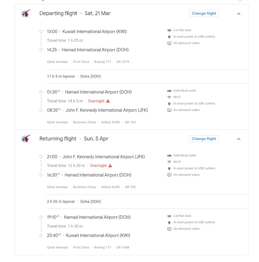This screenshot has width=259, height=262.
Task: Click the Departing flight Sat, 21 Mar header
Action: pyautogui.click(x=75, y=14)
